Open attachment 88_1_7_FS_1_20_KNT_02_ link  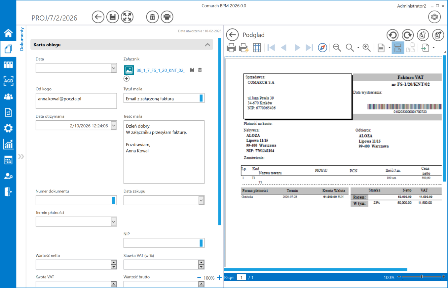160,70
